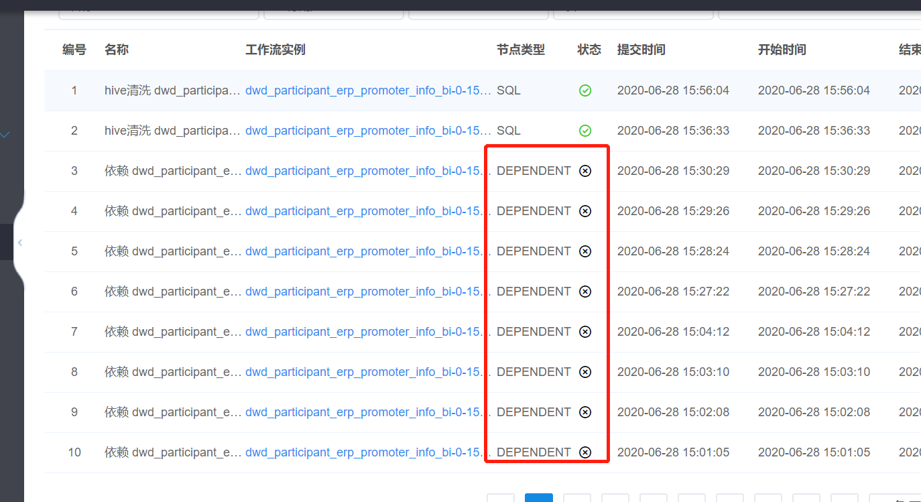Click the circled X icon on row 7
The height and width of the screenshot is (502, 921).
click(x=585, y=332)
